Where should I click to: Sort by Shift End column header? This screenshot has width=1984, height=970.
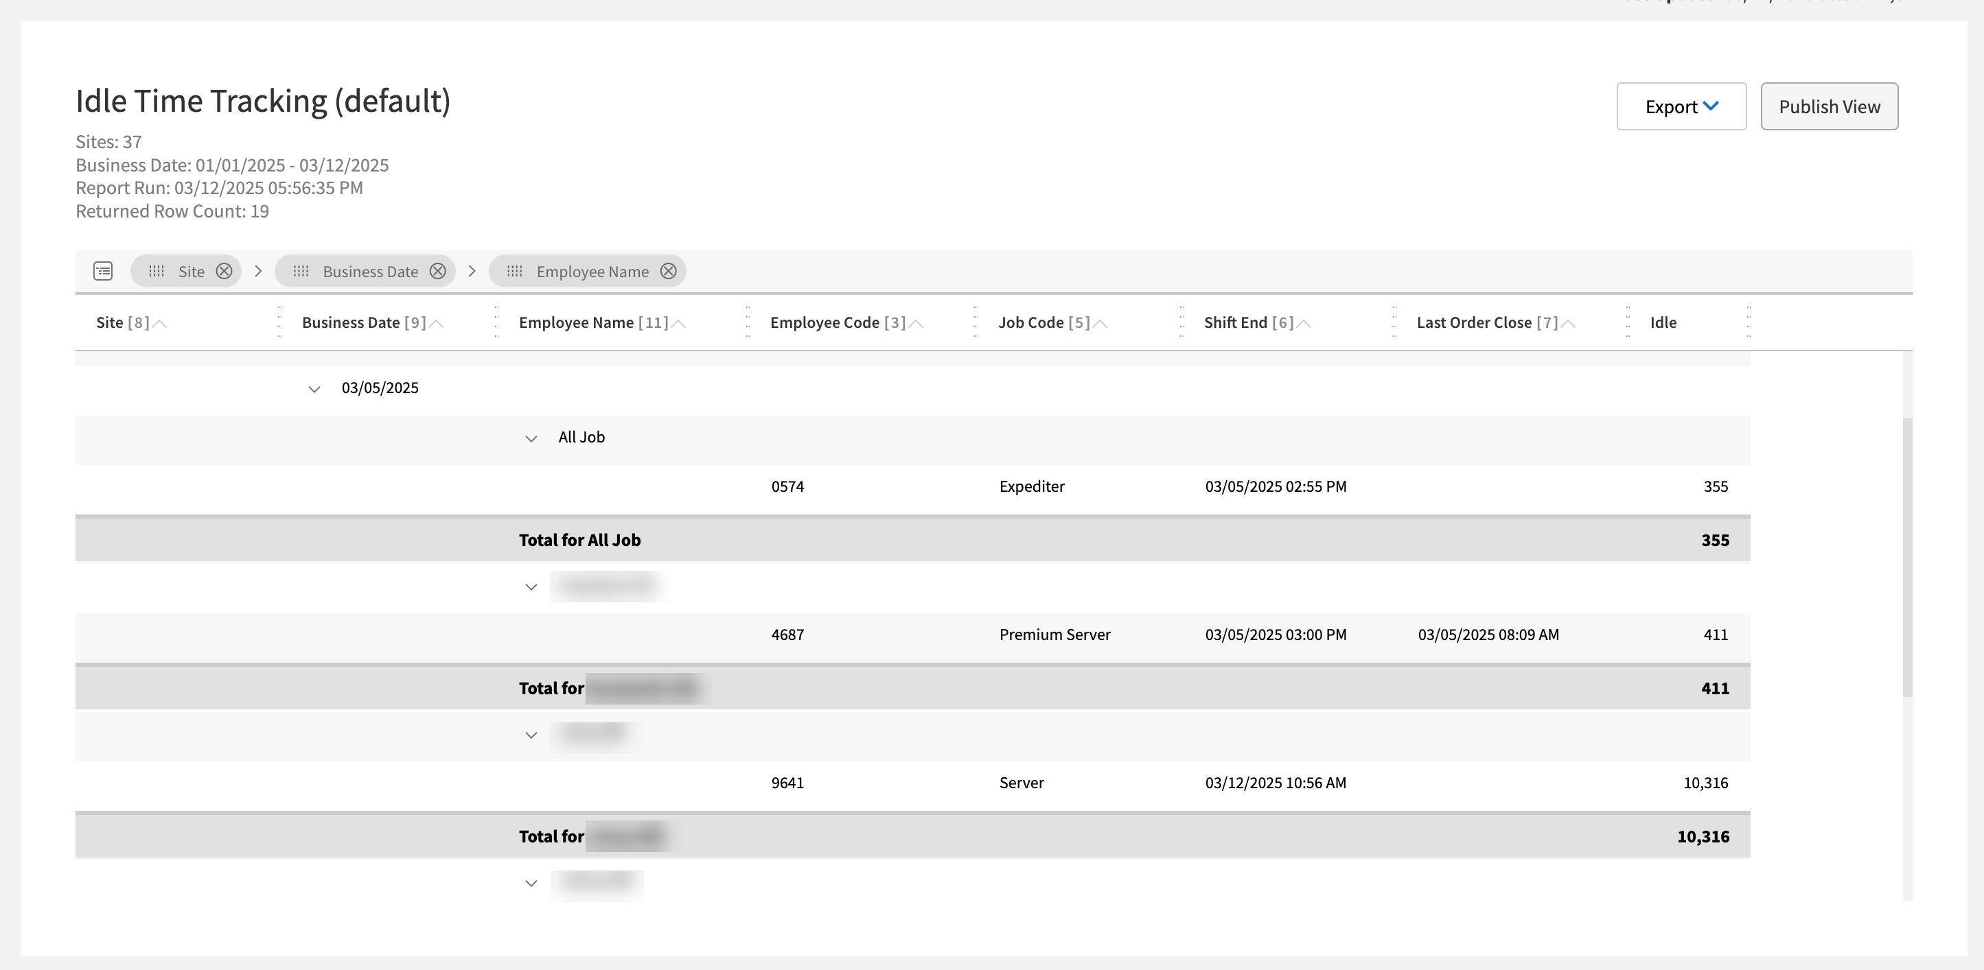[x=1236, y=322]
